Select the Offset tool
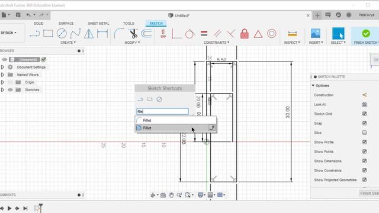Image resolution: width=379 pixels, height=213 pixels. [x=146, y=34]
